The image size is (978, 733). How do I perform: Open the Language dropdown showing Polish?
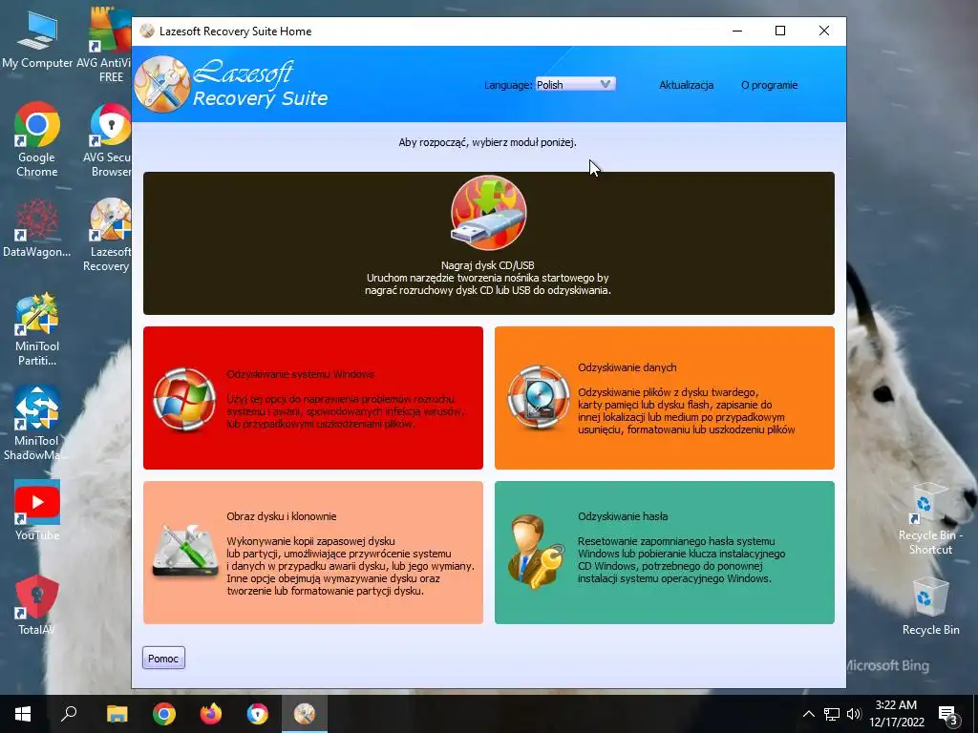tap(575, 84)
